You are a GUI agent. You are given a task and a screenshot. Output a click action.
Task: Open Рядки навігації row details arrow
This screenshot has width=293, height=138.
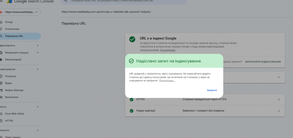click(x=279, y=111)
